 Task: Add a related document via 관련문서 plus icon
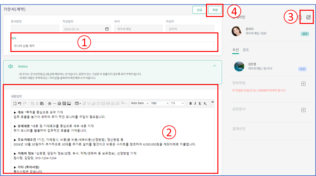pos(303,110)
